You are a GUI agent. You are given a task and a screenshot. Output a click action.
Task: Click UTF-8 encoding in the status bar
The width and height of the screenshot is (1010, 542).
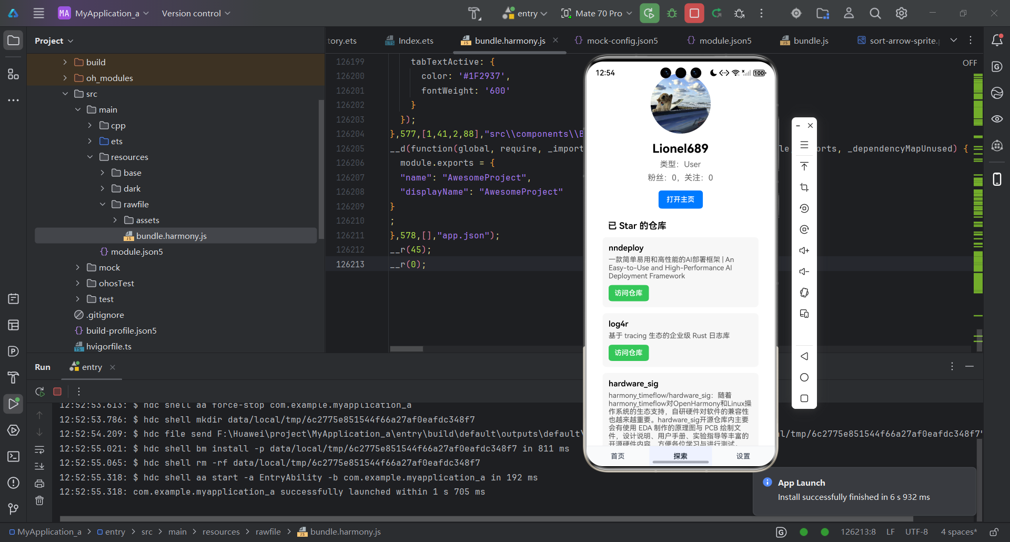click(917, 532)
